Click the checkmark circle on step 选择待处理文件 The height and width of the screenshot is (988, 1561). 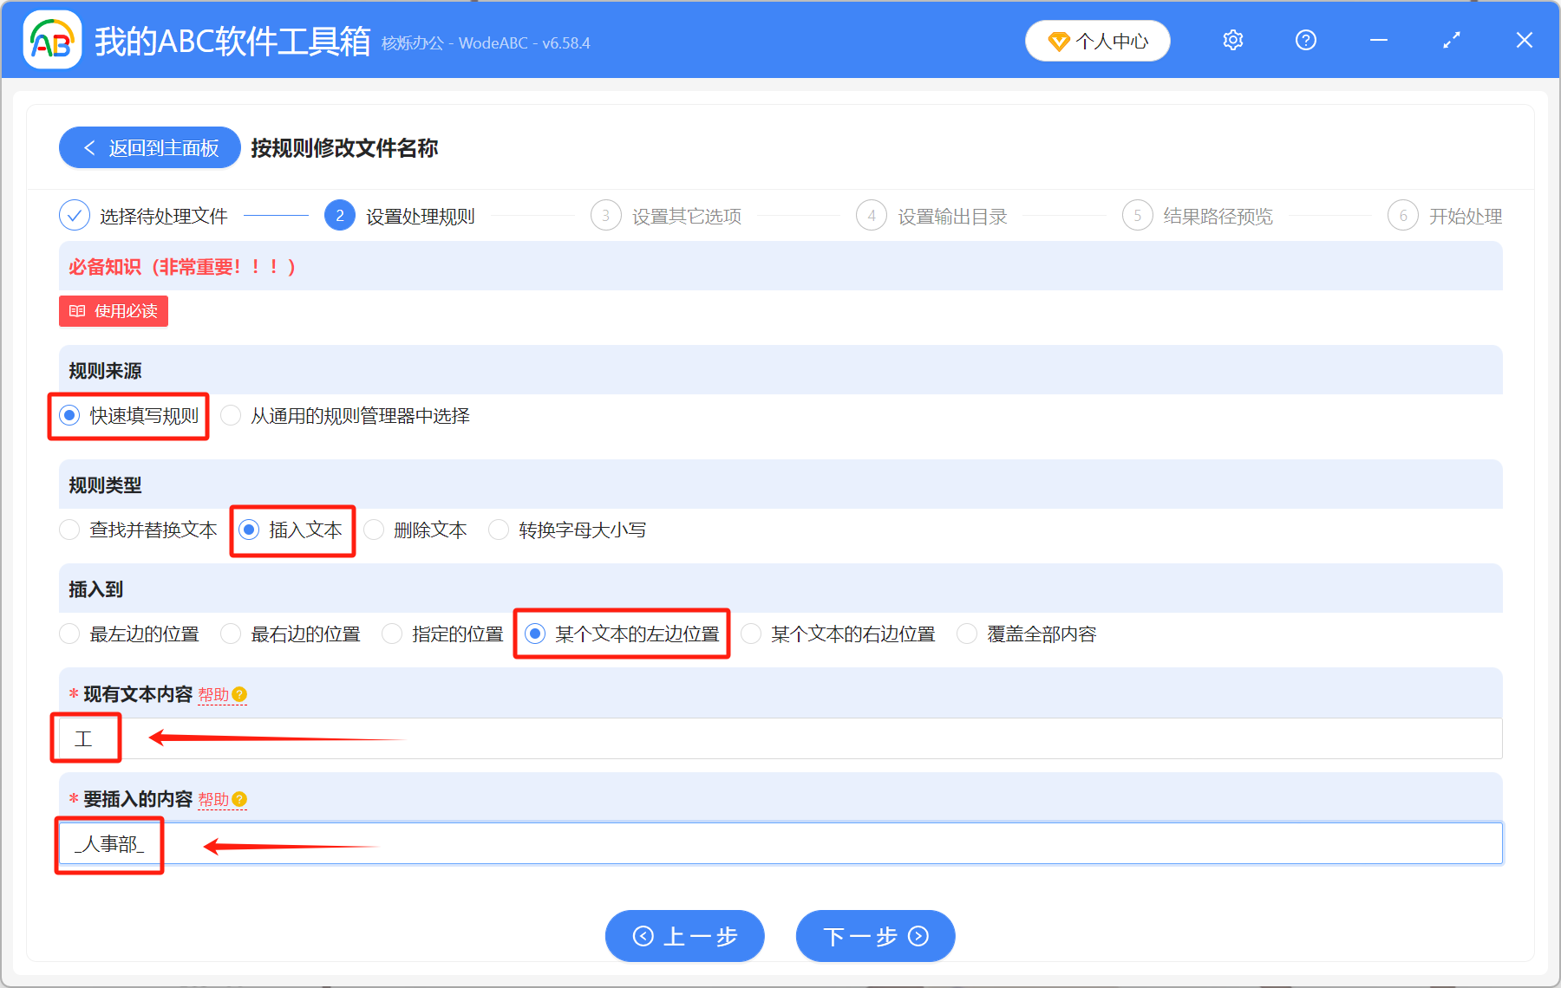pyautogui.click(x=75, y=215)
